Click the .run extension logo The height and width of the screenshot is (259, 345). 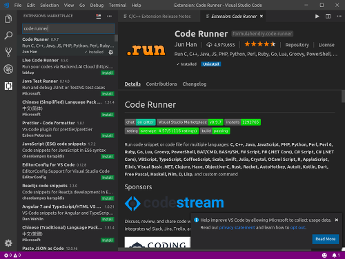146,50
